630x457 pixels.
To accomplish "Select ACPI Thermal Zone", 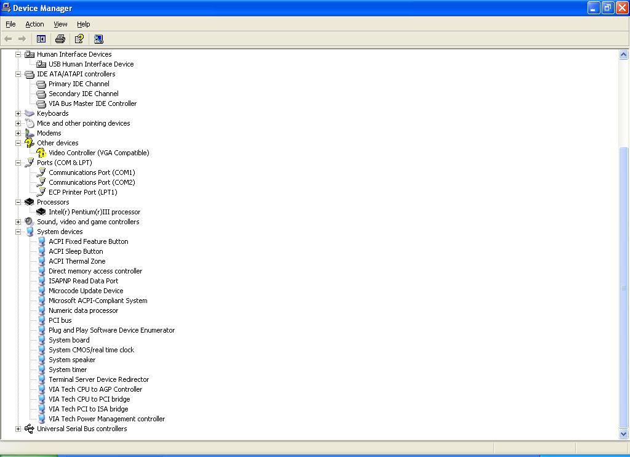I will 77,261.
